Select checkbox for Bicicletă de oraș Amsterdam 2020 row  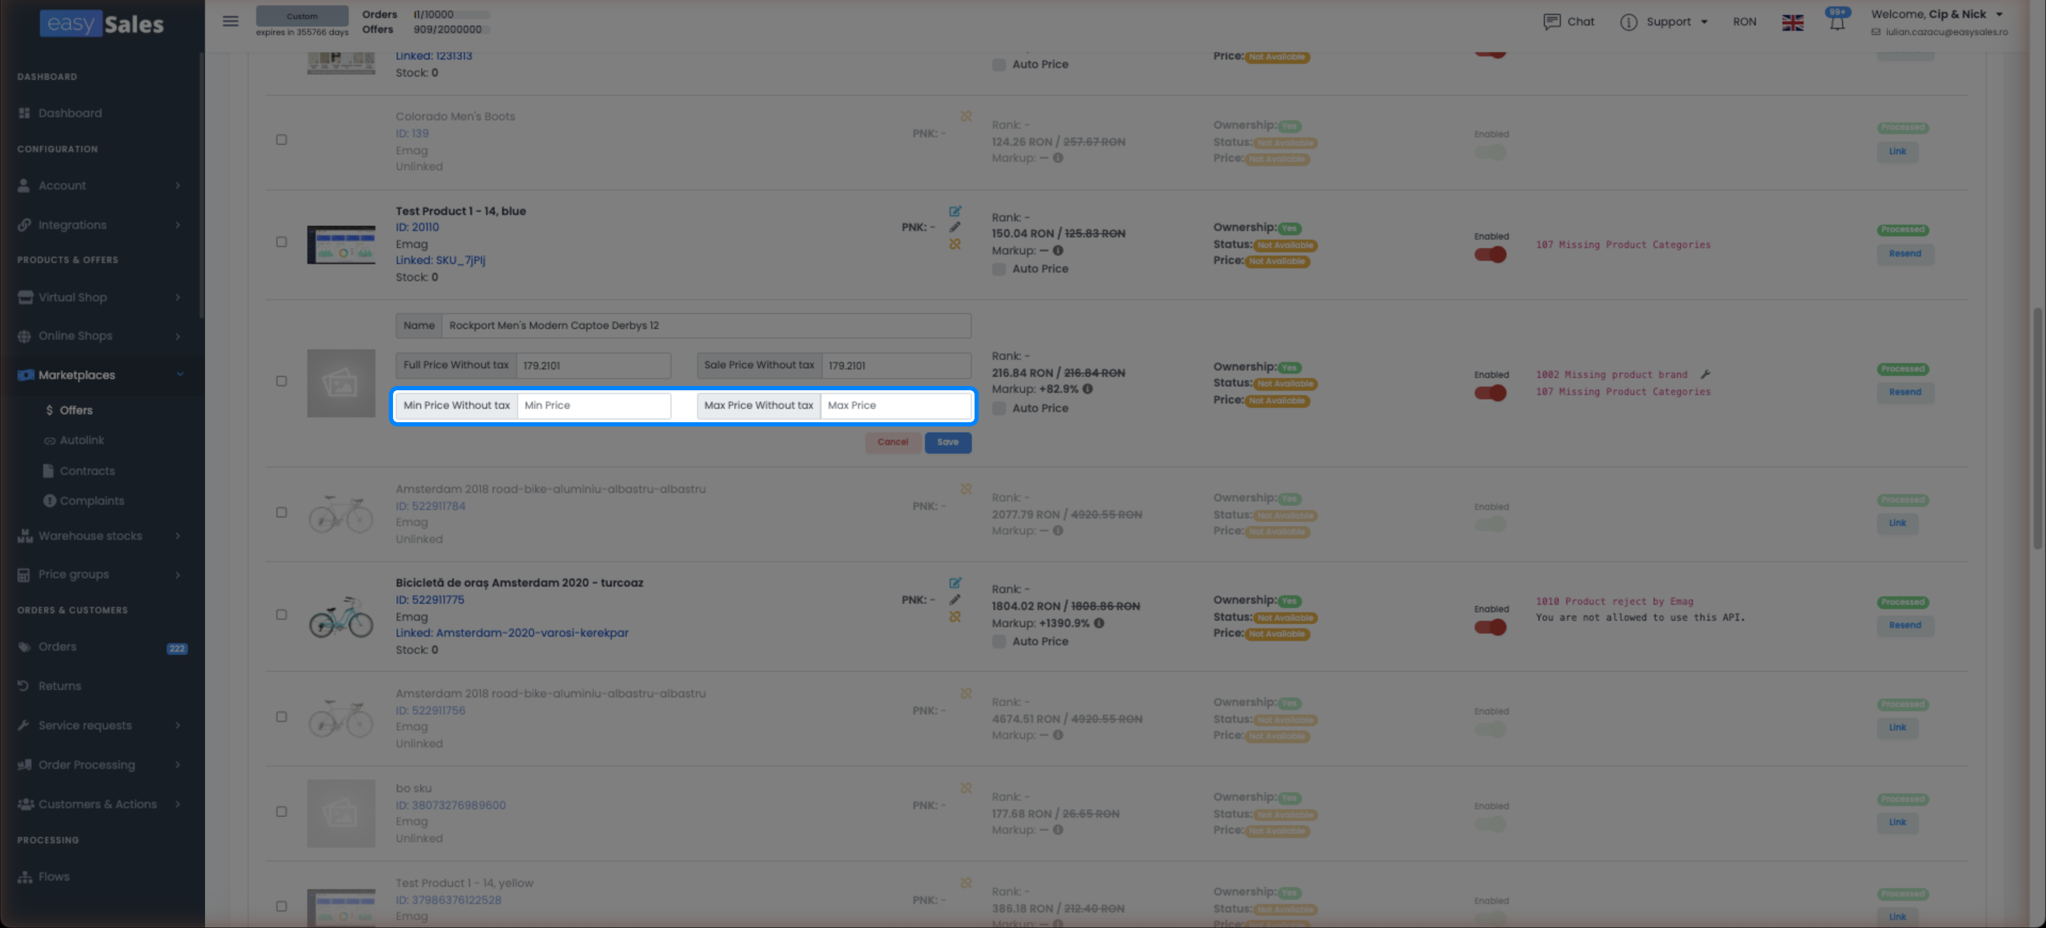click(x=281, y=614)
